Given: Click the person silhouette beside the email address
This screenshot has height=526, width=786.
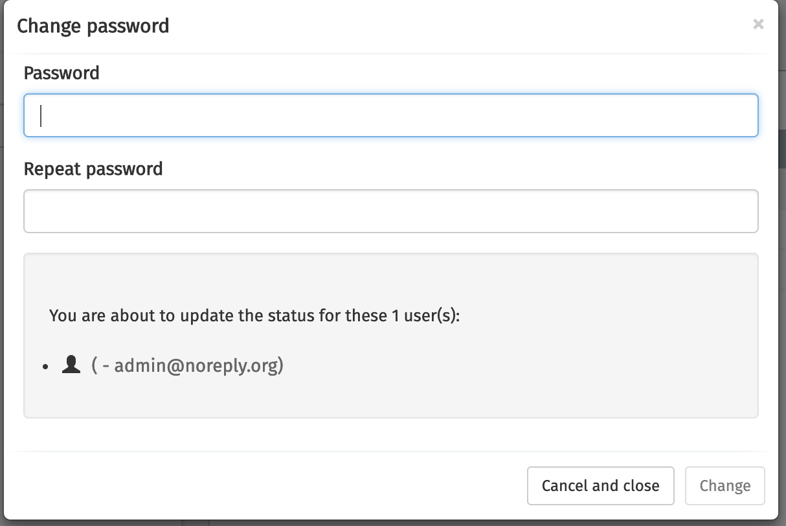Looking at the screenshot, I should click(71, 365).
